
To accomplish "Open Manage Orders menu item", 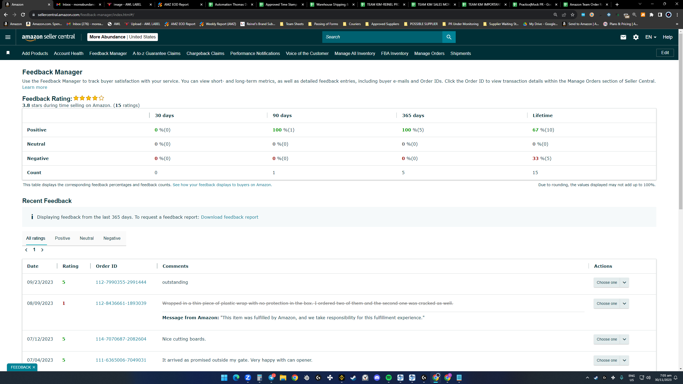I will pos(429,53).
